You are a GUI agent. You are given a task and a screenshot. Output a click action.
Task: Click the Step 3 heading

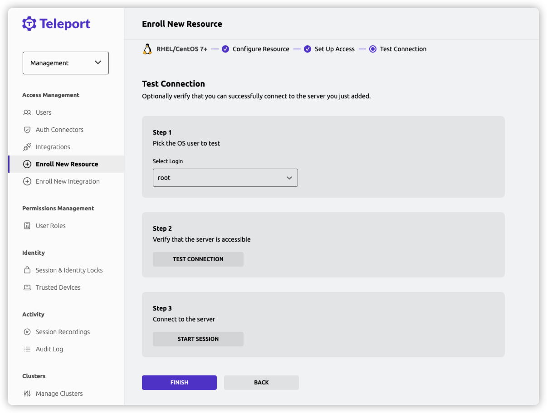pyautogui.click(x=162, y=308)
